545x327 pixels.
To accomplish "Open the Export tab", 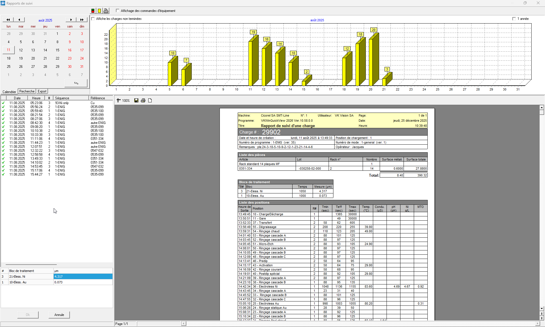I will coord(42,91).
